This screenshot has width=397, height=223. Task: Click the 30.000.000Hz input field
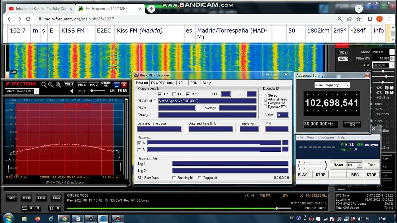[x=321, y=124]
